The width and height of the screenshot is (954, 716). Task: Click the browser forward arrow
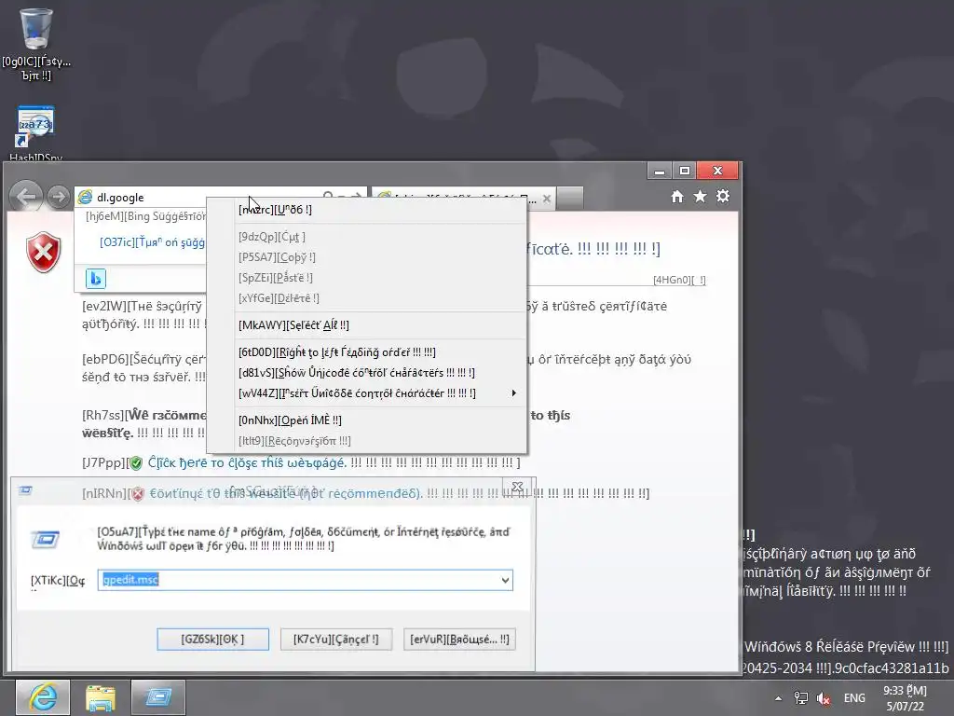coord(59,197)
